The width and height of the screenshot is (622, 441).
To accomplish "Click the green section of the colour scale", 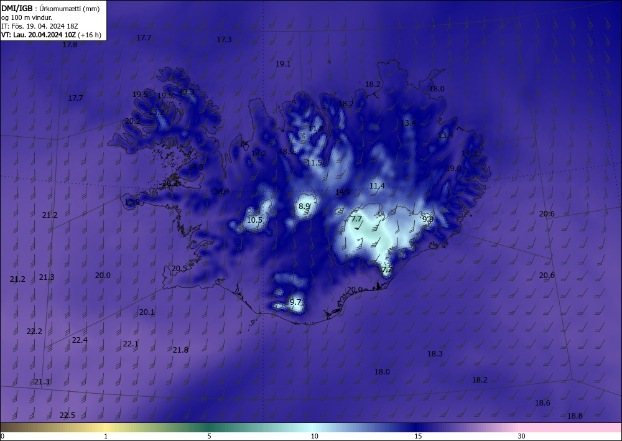I will point(210,427).
